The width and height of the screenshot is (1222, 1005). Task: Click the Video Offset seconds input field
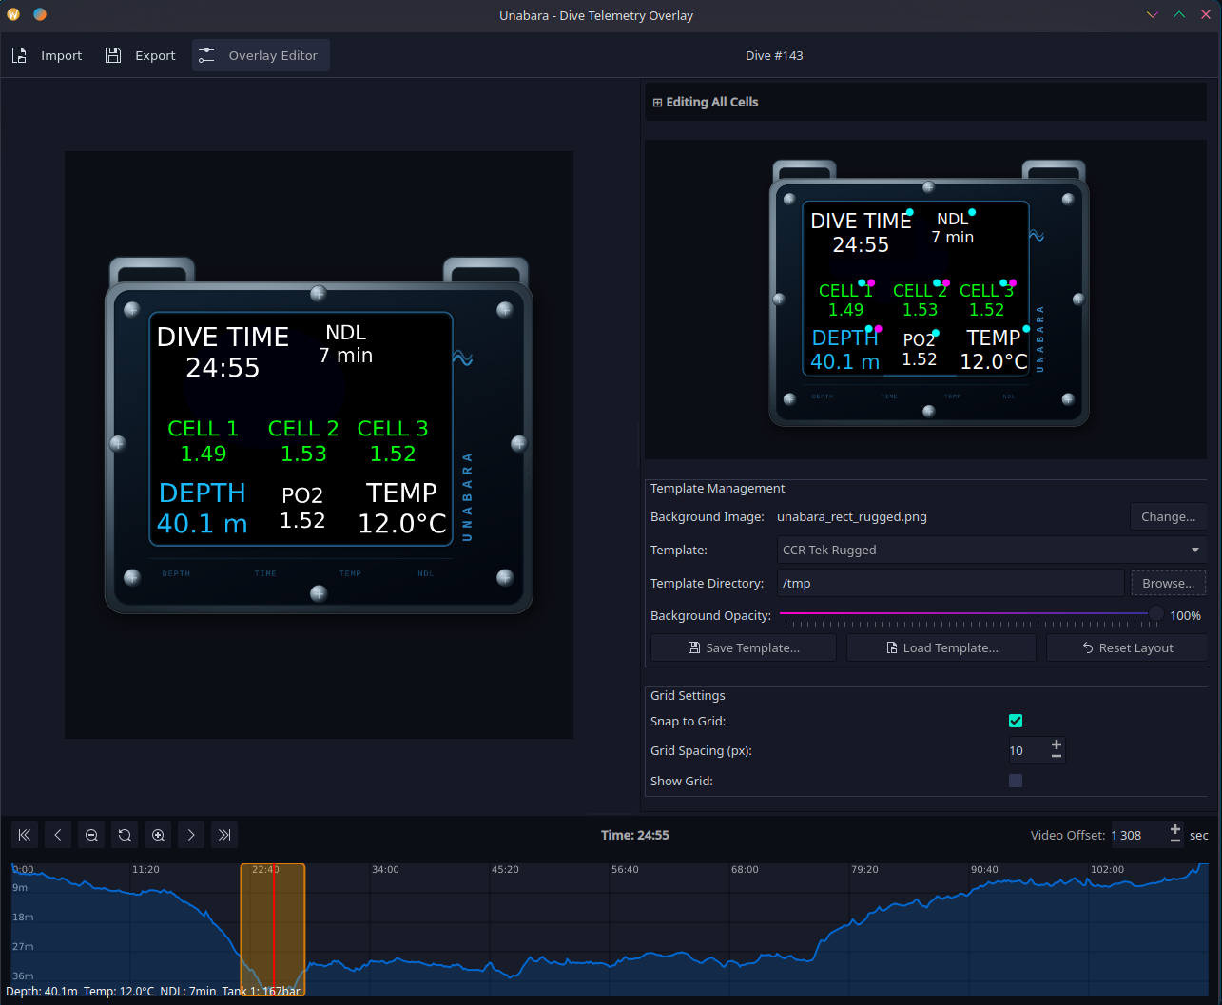[x=1135, y=835]
